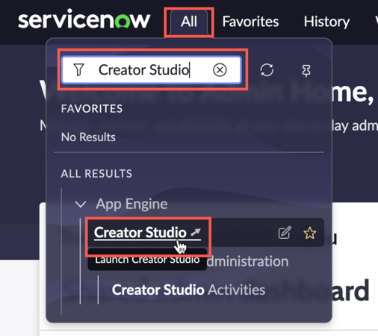Select the App Engine application label

(x=131, y=204)
